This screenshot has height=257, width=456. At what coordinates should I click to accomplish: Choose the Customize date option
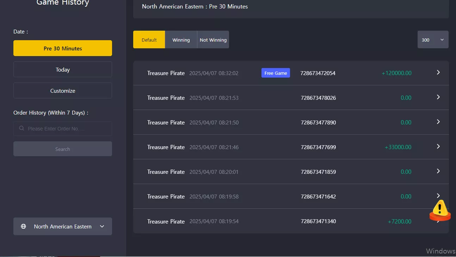click(x=63, y=91)
